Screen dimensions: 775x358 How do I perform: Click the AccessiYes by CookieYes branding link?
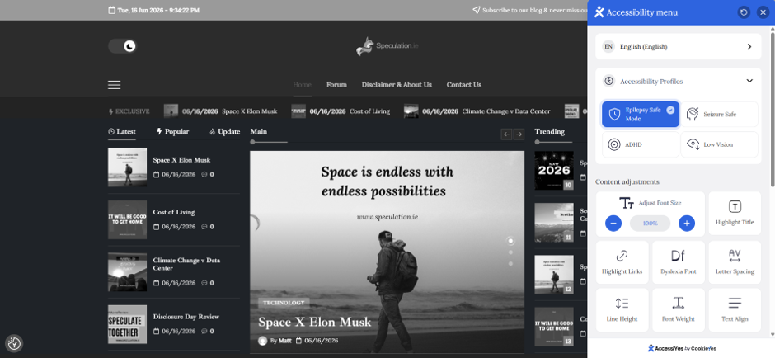[682, 348]
